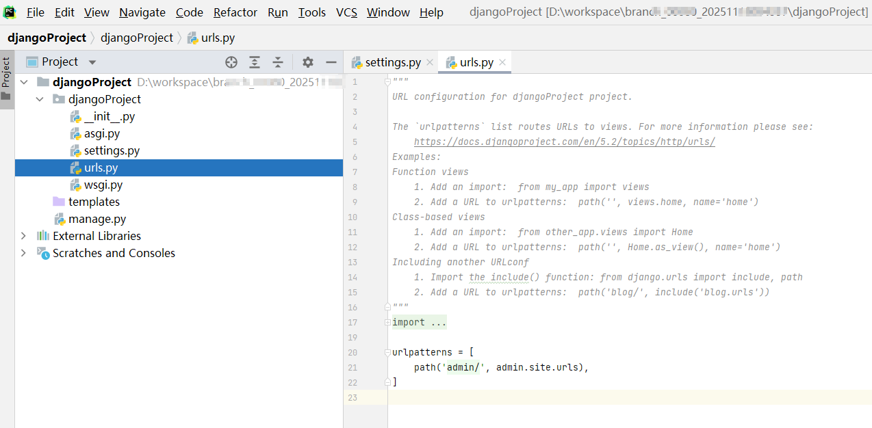
Task: Click the Python file icon beside wsgi.py
Action: click(x=75, y=185)
